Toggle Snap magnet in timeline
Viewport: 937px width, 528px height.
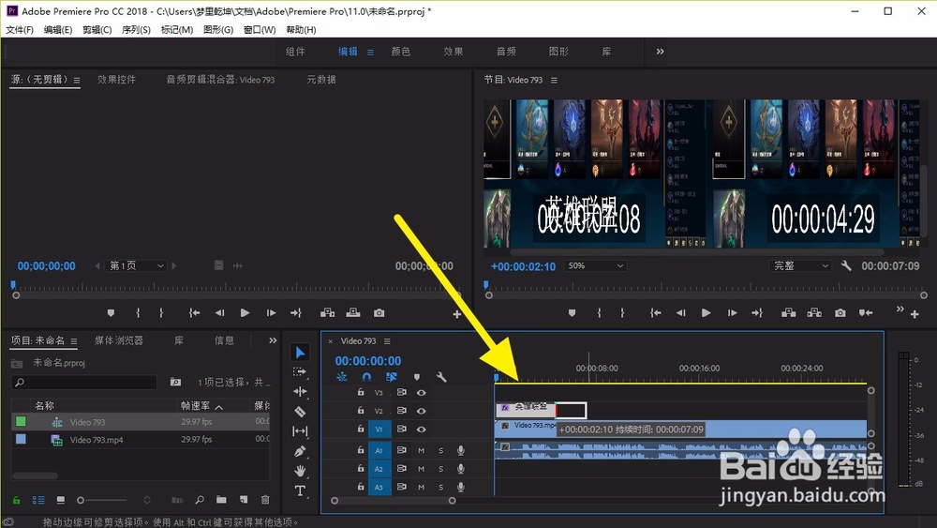366,377
